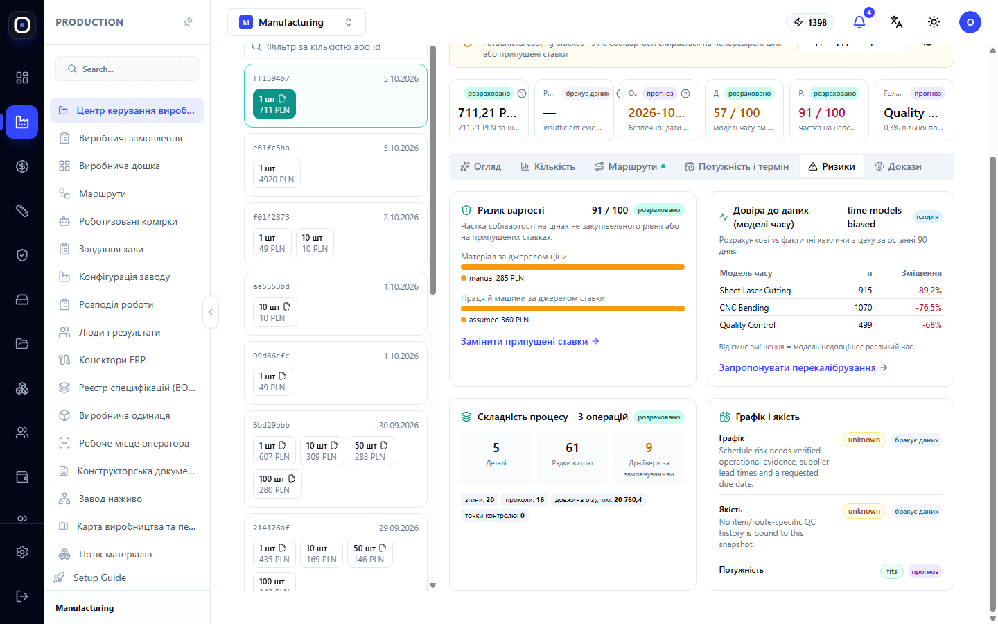The width and height of the screenshot is (998, 624).
Task: Click the help icon beside 711,21 cost card
Action: click(522, 94)
